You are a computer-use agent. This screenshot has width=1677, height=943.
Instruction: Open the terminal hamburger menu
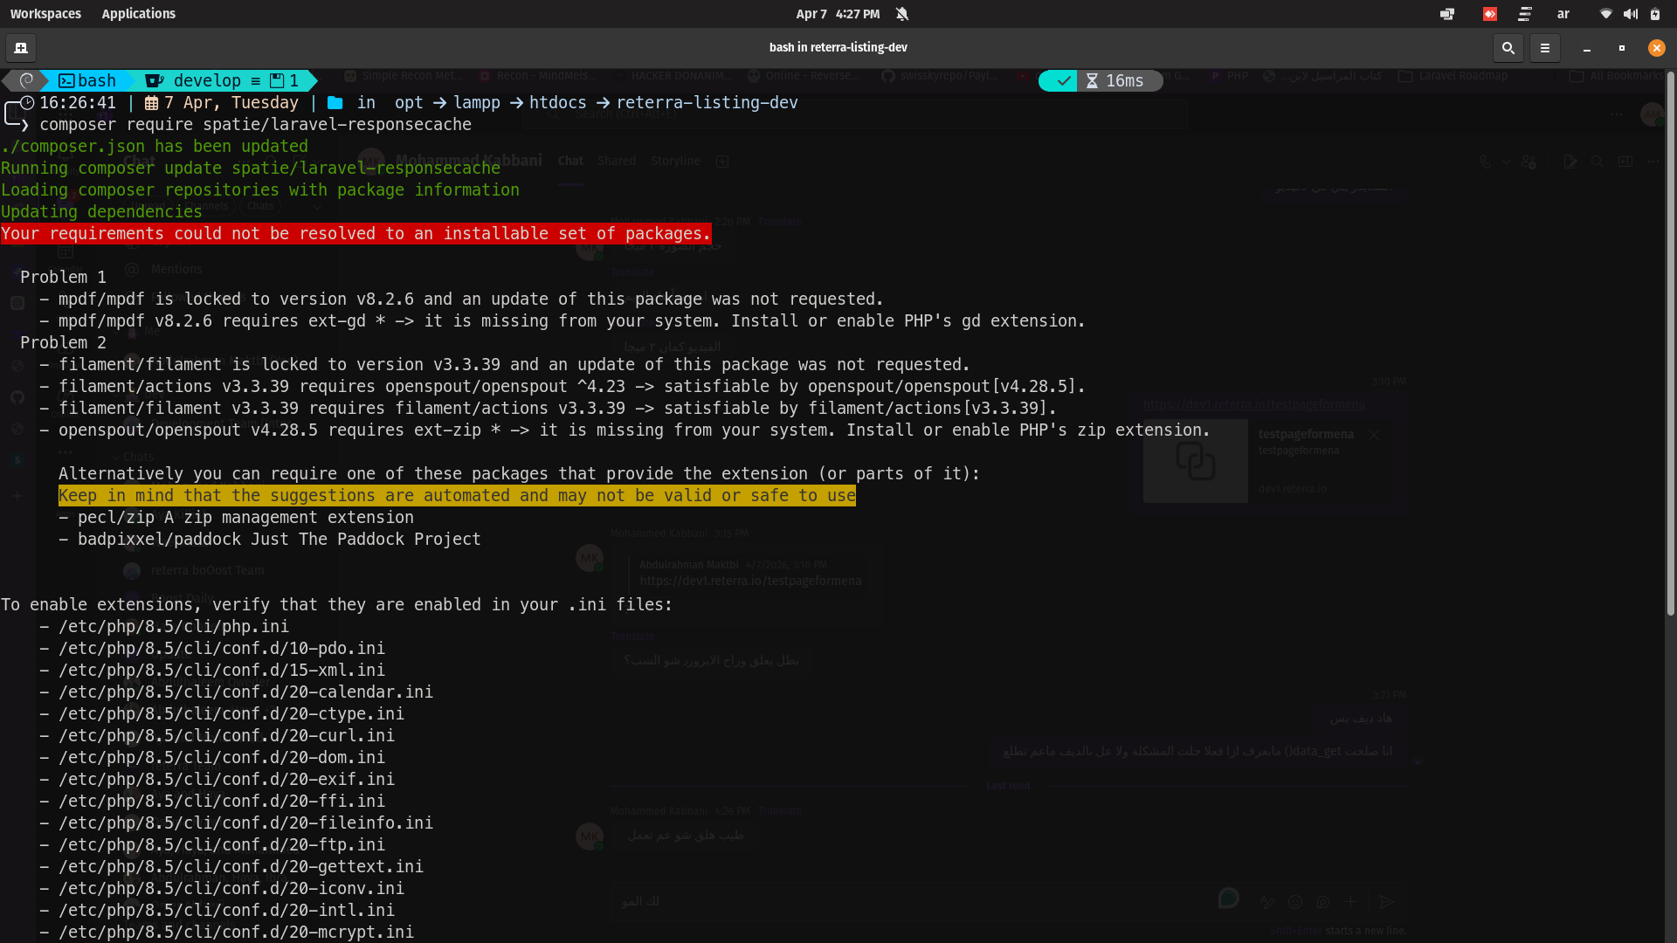(1544, 48)
